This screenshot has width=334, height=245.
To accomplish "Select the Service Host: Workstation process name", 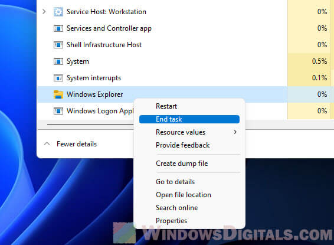I will [x=106, y=12].
